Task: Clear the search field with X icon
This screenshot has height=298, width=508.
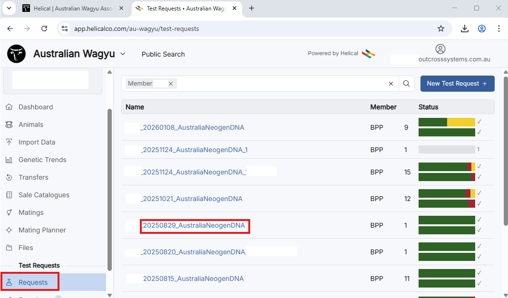Action: click(x=391, y=84)
